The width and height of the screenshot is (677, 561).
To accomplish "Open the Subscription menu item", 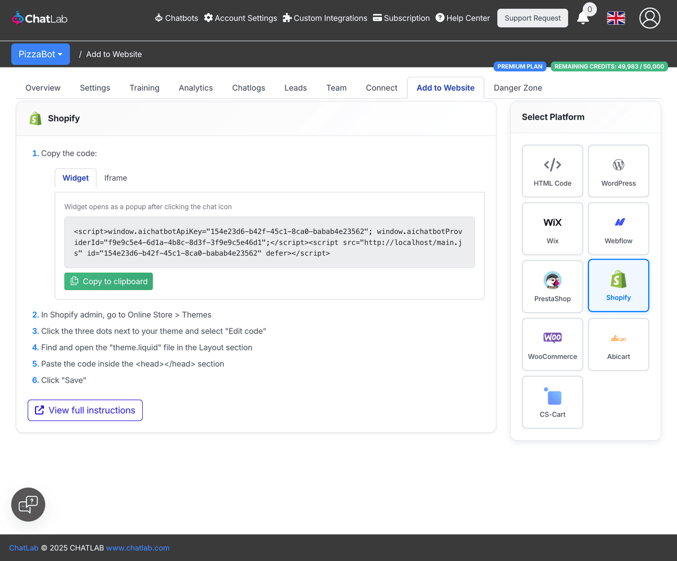I will pos(401,18).
